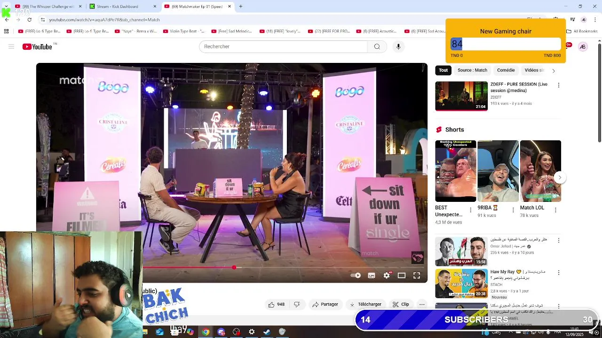
Task: Open the notifications bell with 9+ badge
Action: pyautogui.click(x=568, y=46)
